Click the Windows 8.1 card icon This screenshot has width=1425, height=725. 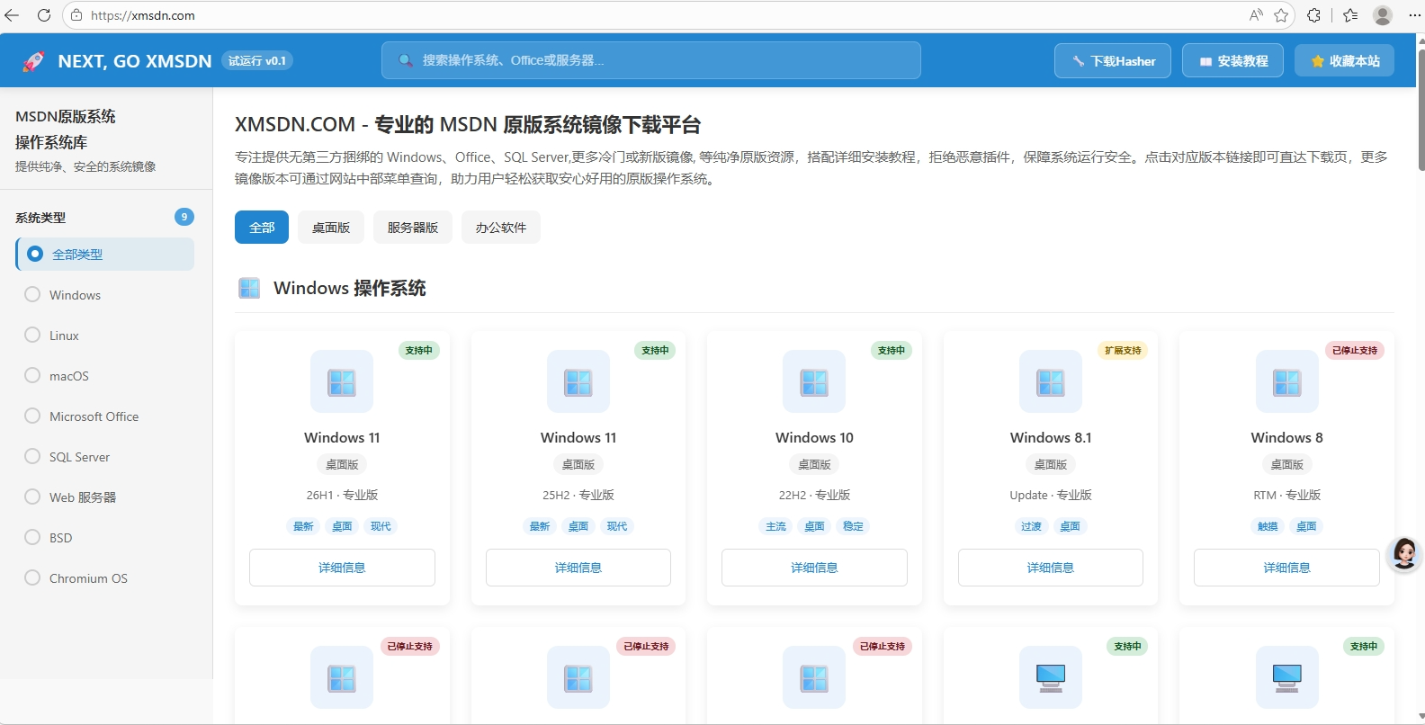pyautogui.click(x=1051, y=381)
